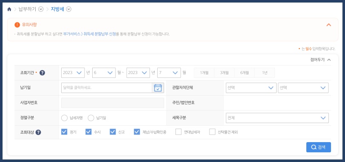Viewport: 345px width, 162px height.
Task: Select the 납세자명 sort radio button
Action: 64,118
